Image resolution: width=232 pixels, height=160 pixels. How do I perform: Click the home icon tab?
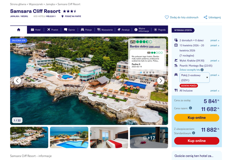pos(19,30)
